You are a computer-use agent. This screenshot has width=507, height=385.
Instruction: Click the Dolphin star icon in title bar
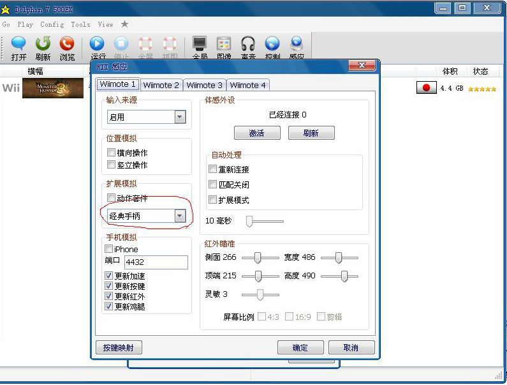tap(6, 10)
